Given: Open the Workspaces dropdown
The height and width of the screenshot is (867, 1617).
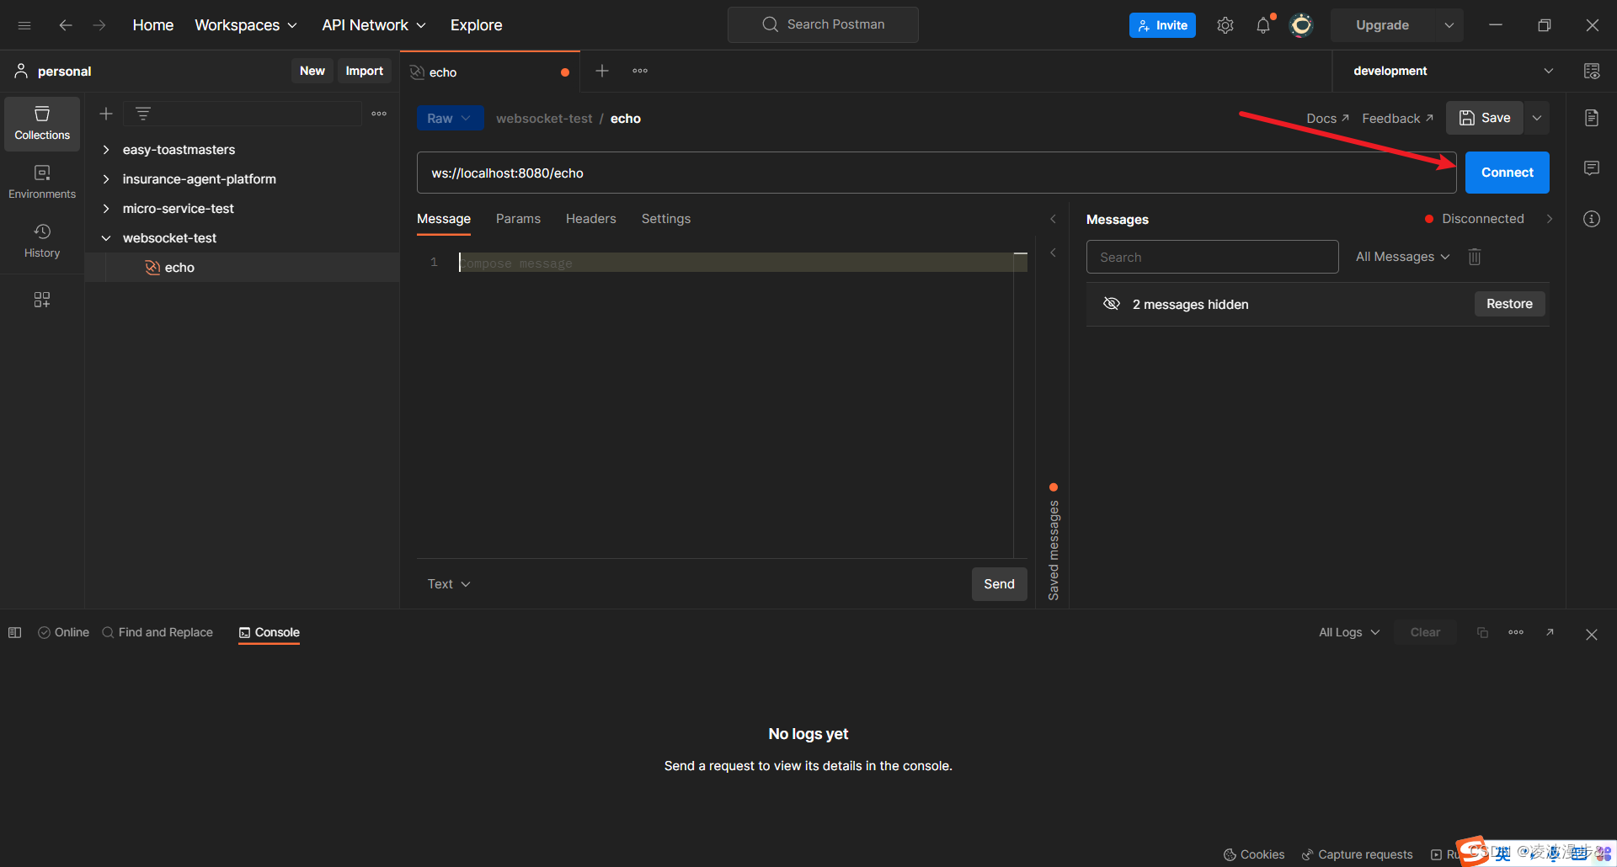Looking at the screenshot, I should click(x=246, y=25).
